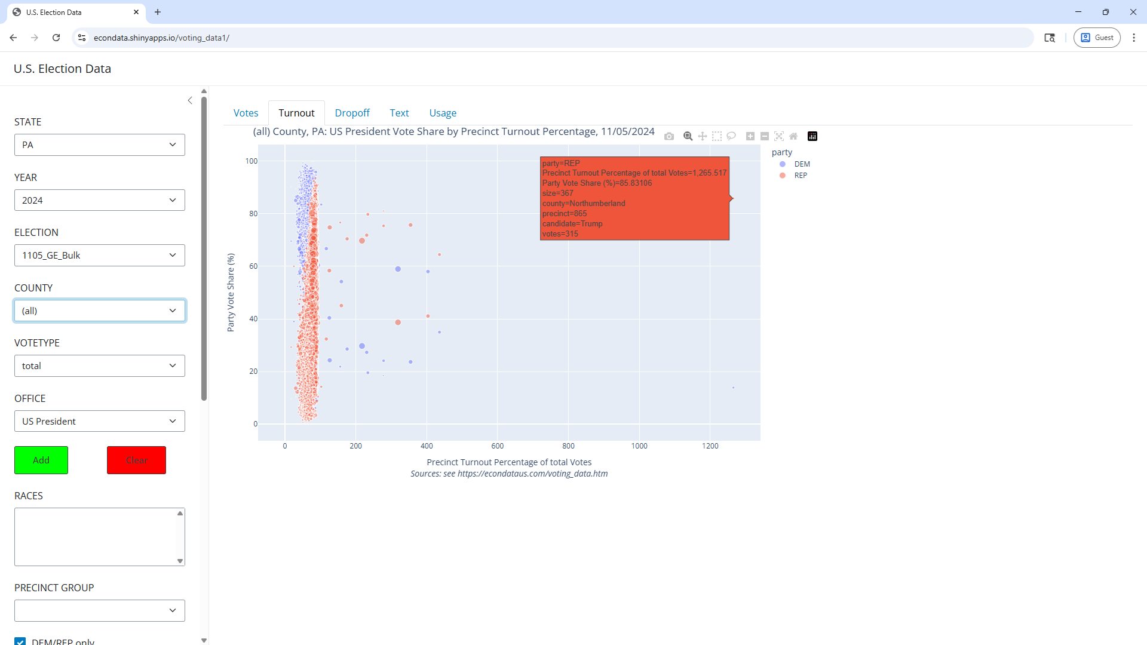
Task: Open the Votes tab
Action: 246,113
